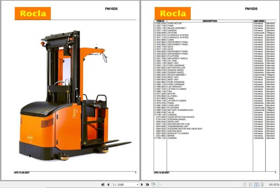Image resolution: width=280 pixels, height=188 pixels.
Task: Select two-page continuous scrolling view
Action: pos(262,184)
